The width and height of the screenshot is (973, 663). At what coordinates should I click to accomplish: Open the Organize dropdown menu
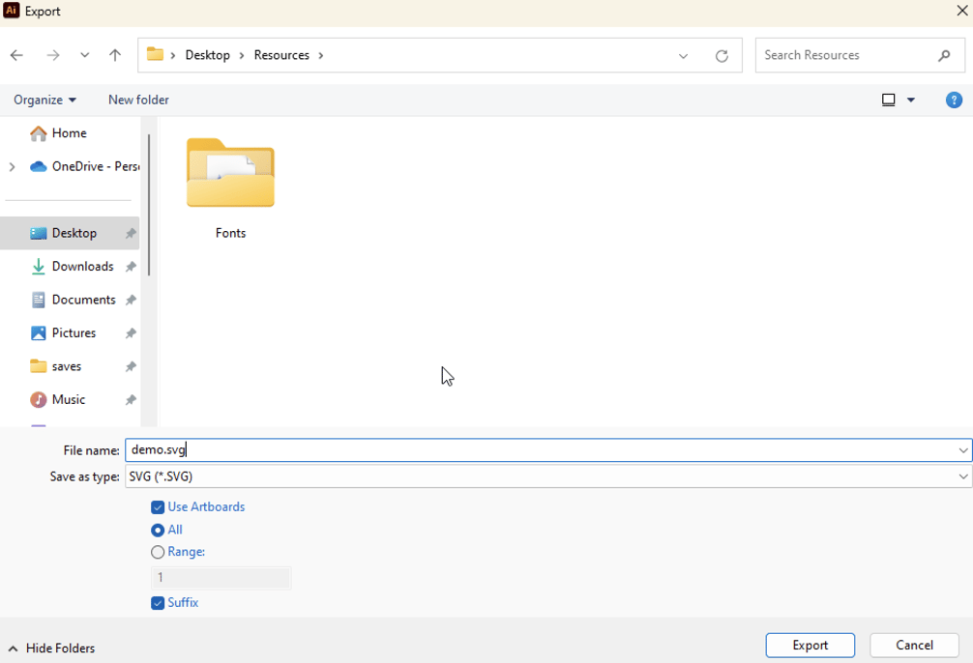pos(44,100)
